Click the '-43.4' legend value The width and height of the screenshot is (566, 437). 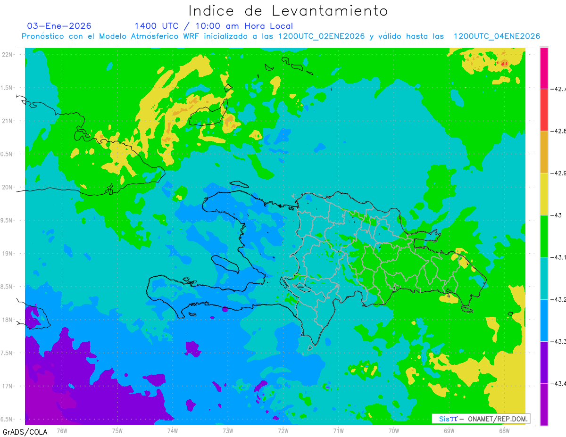(558, 383)
